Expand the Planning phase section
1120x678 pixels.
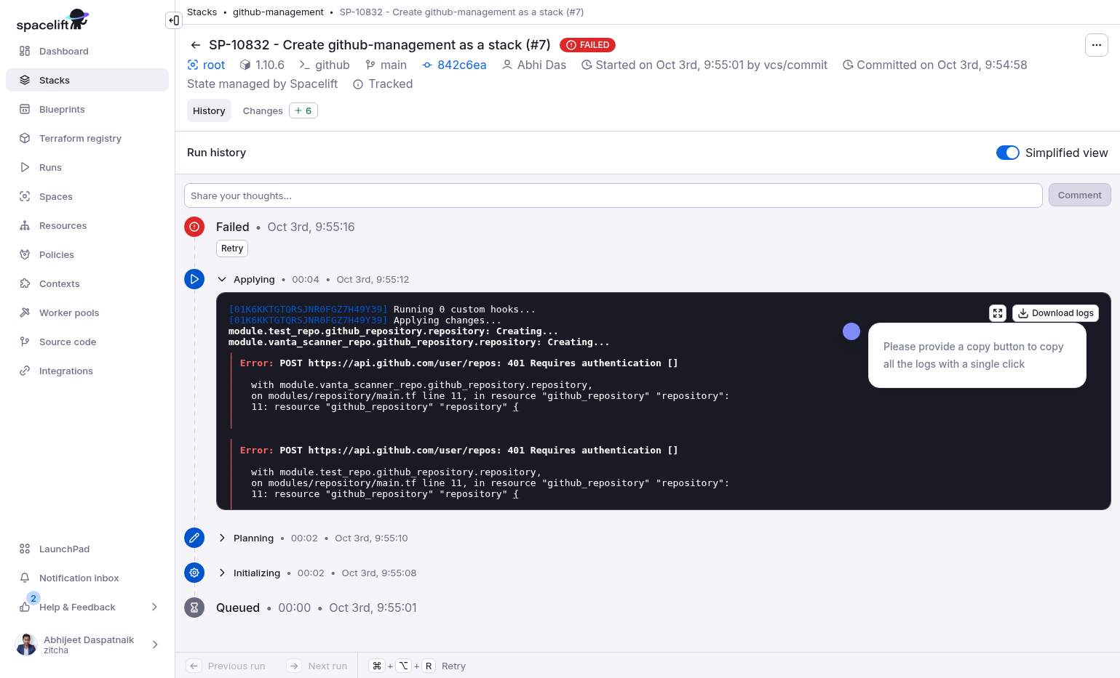[222, 538]
